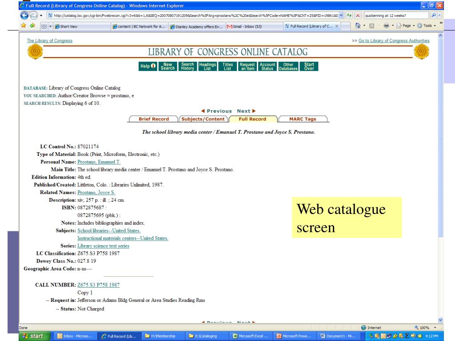The height and width of the screenshot is (341, 455).
Task: Switch to the MARC Tags tab
Action: (x=303, y=119)
